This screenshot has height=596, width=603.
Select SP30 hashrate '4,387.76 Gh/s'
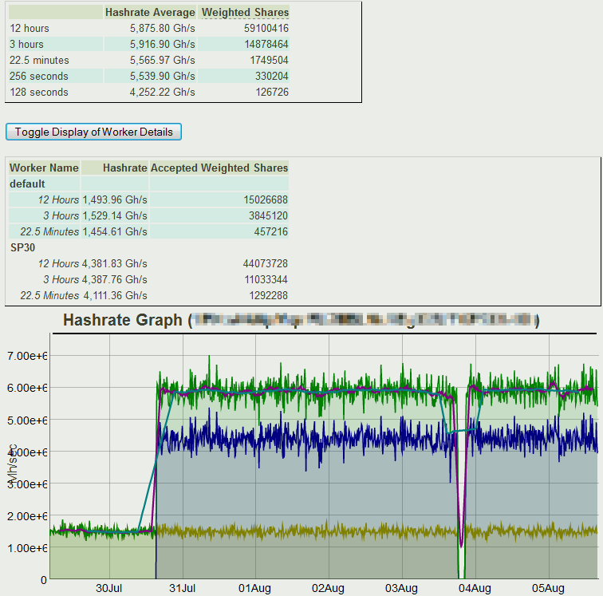115,280
